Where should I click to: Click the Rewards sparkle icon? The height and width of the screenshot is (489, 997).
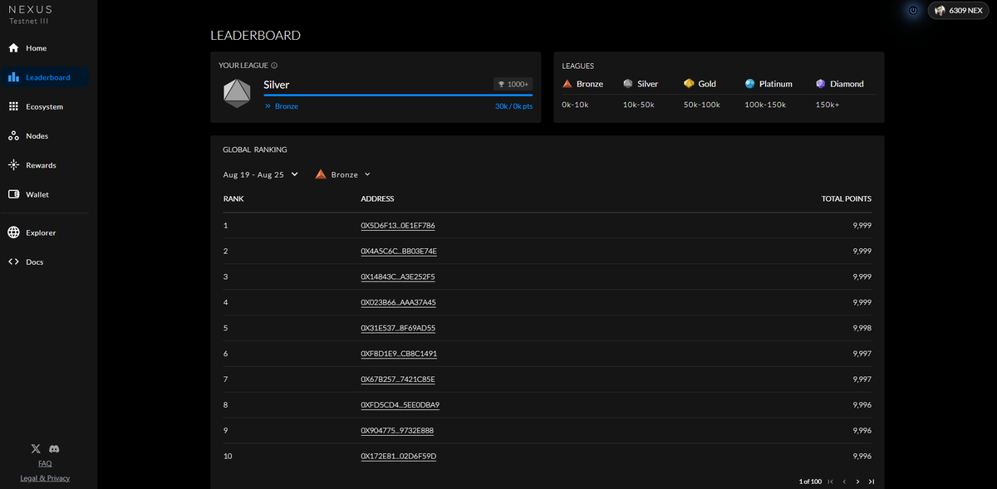click(x=13, y=165)
